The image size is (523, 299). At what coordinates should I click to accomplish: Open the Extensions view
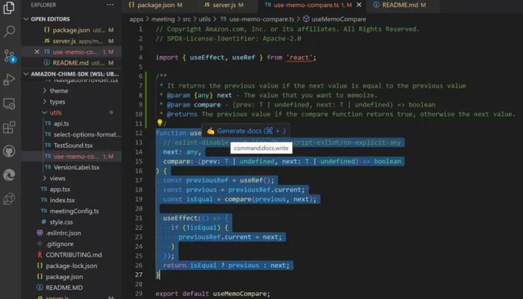[9, 127]
